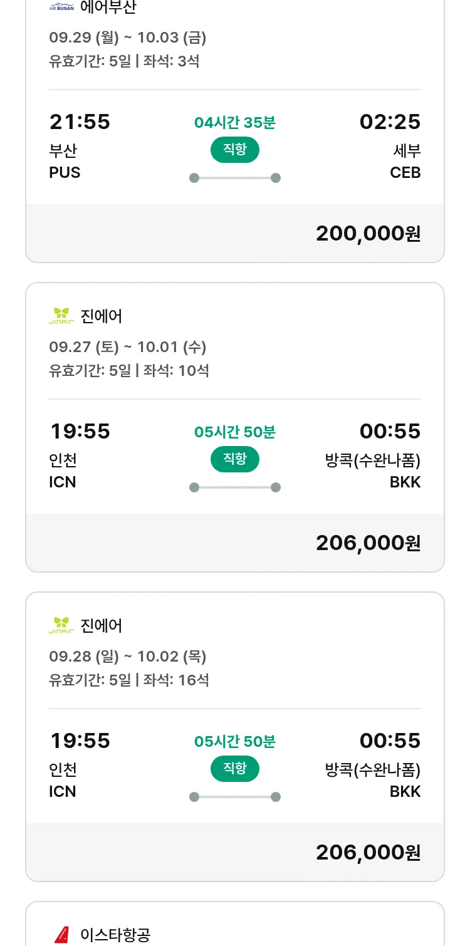Click the Air Busan airline logo
This screenshot has height=946, width=470.
pos(61,8)
